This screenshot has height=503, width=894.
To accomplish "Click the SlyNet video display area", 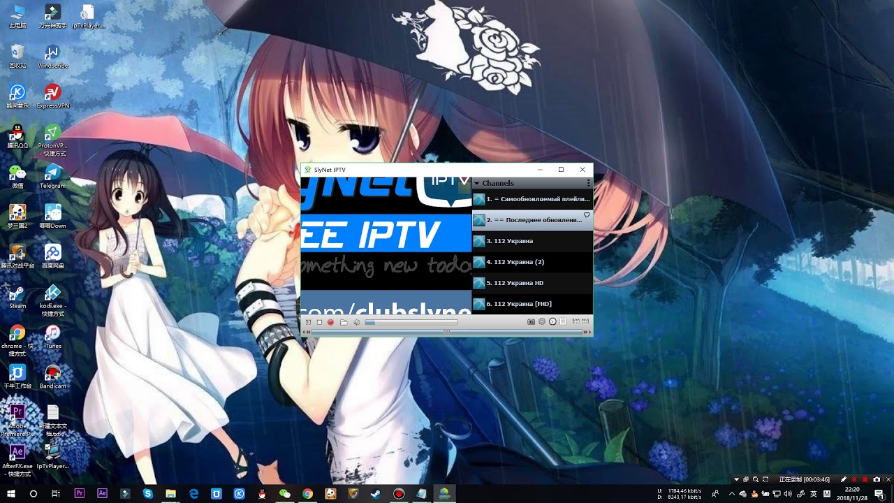I will pyautogui.click(x=386, y=245).
